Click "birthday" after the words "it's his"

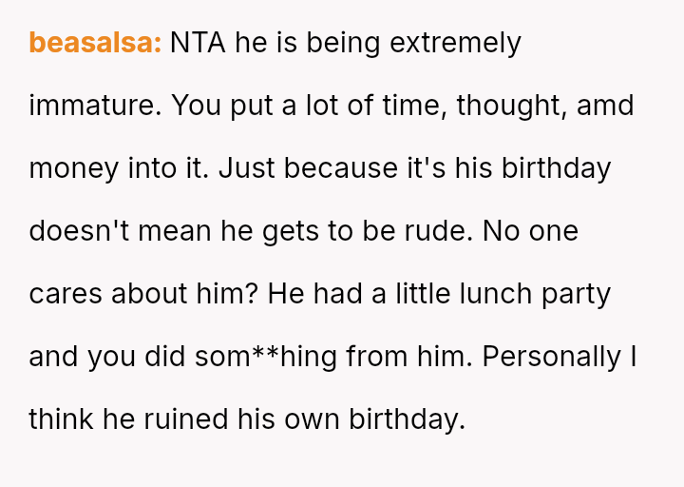pos(556,168)
